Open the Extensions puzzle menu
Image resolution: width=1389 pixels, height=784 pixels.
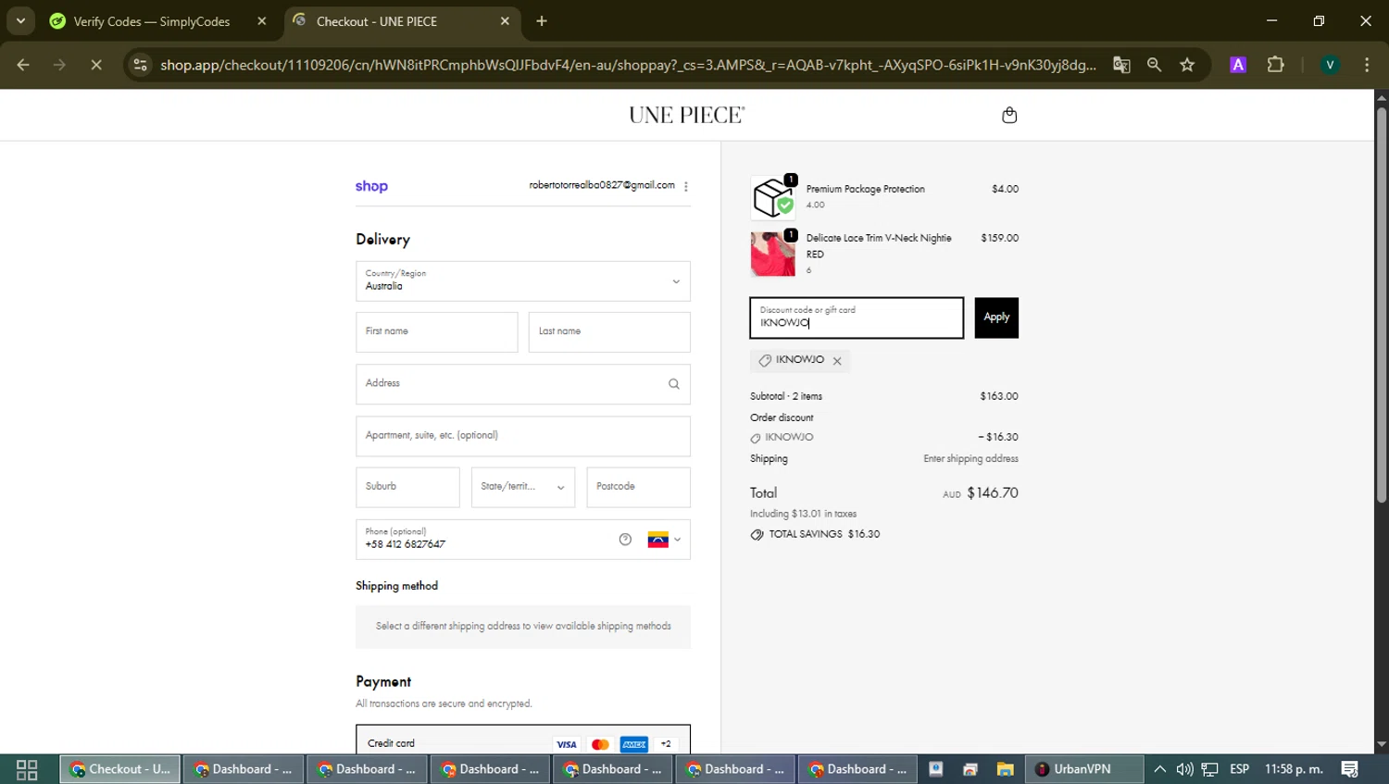(x=1276, y=65)
